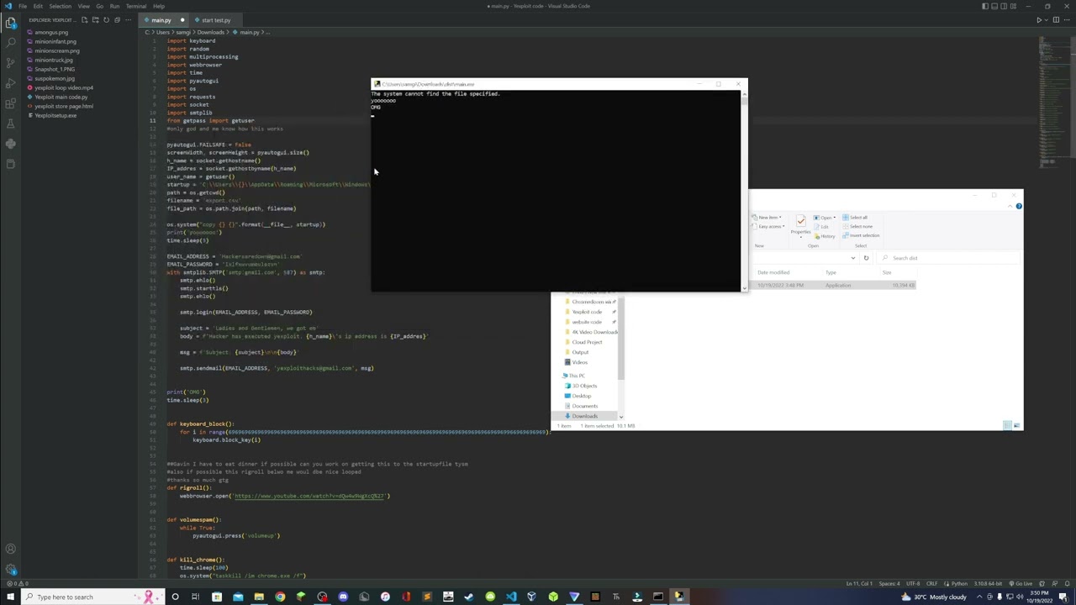Select Desktop in File Explorer navigation pane
The width and height of the screenshot is (1076, 605).
[x=582, y=396]
